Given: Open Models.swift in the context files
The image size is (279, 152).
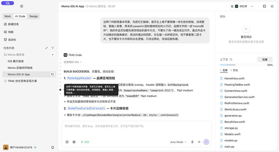Looking at the screenshot, I should point(232,134).
